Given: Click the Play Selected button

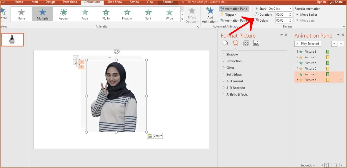Looking at the screenshot, I should tap(307, 44).
